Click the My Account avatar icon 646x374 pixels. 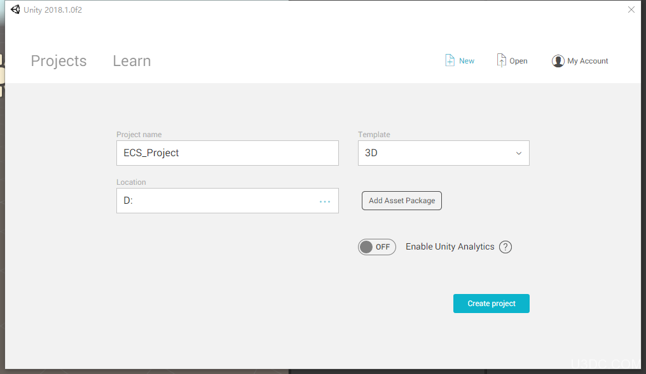pyautogui.click(x=558, y=61)
